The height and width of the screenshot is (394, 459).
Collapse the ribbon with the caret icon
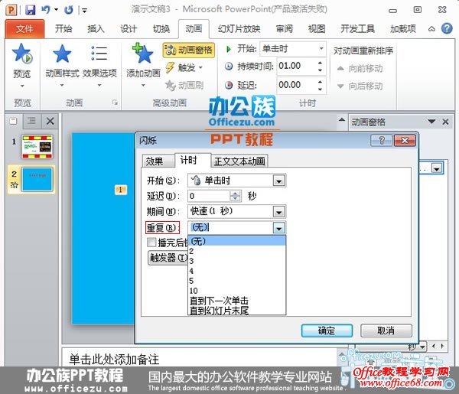[x=431, y=28]
